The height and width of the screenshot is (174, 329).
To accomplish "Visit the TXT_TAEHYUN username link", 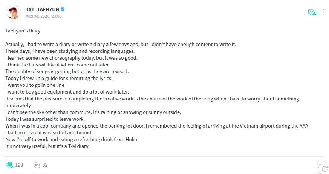I will tap(42, 9).
